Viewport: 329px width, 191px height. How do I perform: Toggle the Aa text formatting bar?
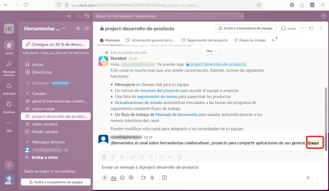pos(114,178)
